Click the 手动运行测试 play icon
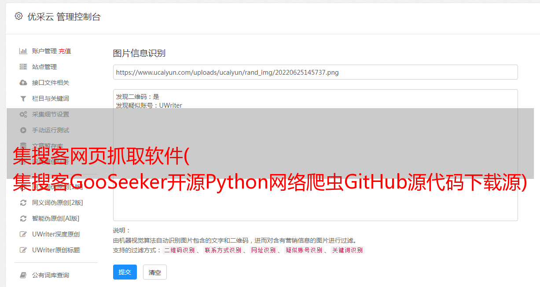This screenshot has height=287, width=540. click(x=23, y=130)
